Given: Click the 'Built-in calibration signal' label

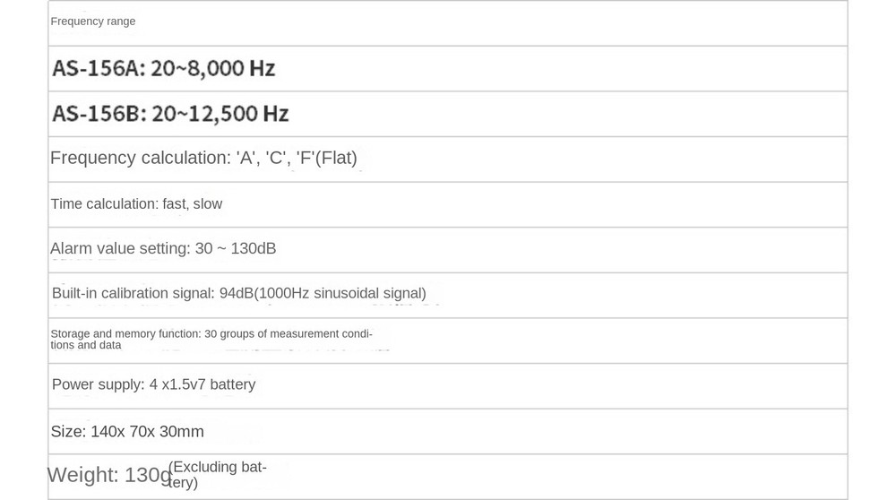Looking at the screenshot, I should (133, 294).
